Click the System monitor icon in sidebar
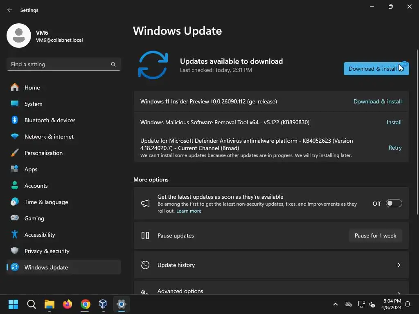The height and width of the screenshot is (314, 419). 15,103
